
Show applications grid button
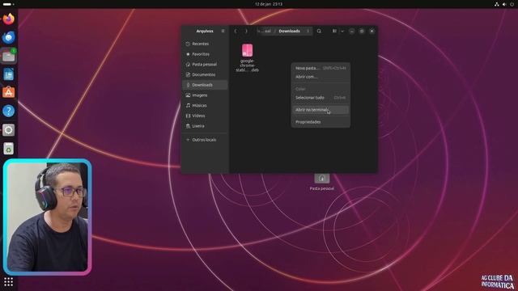click(9, 281)
